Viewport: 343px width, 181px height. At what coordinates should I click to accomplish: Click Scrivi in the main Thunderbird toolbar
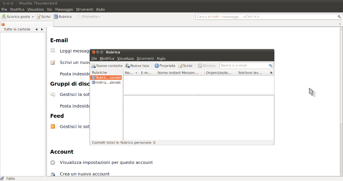(x=43, y=17)
